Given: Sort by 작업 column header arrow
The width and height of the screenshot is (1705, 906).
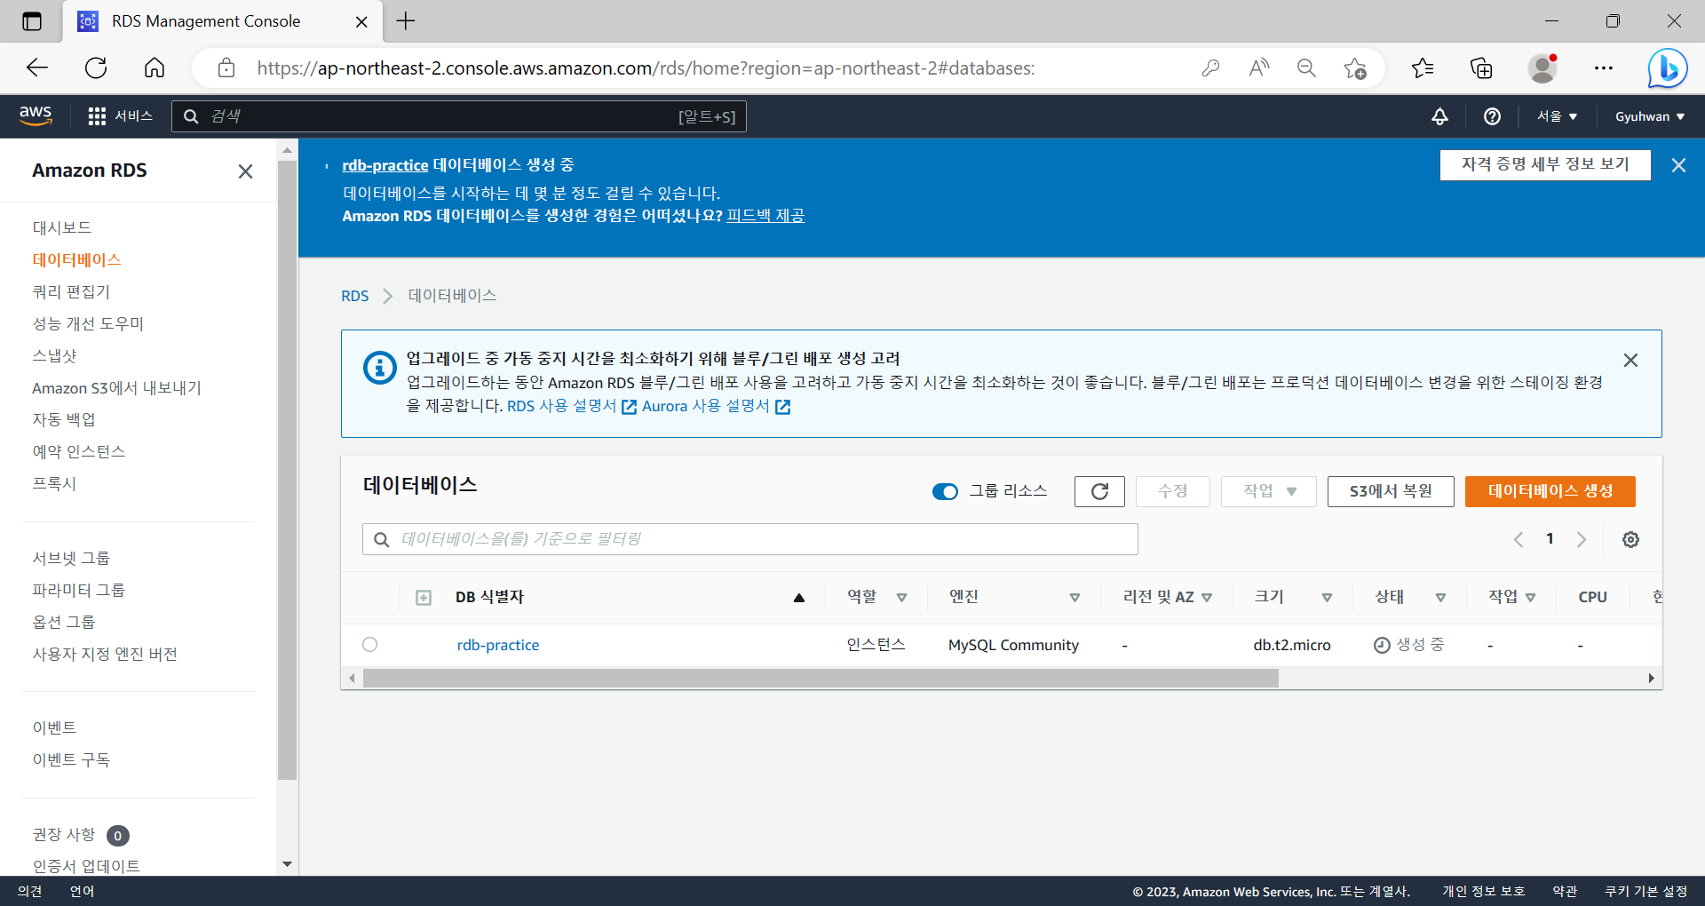Looking at the screenshot, I should point(1531,598).
